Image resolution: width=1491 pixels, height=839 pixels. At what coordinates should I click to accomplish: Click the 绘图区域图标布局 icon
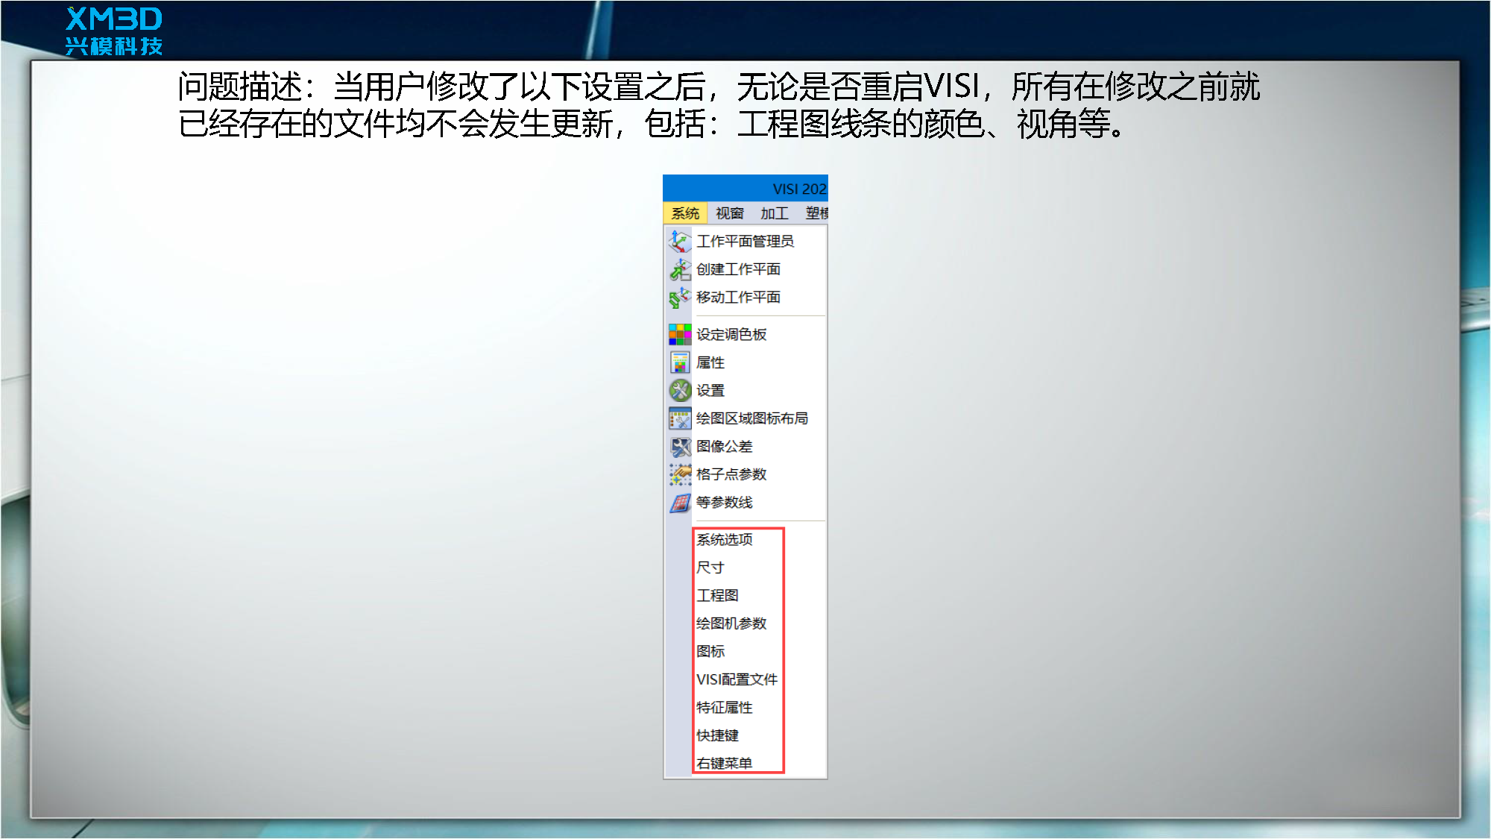679,418
